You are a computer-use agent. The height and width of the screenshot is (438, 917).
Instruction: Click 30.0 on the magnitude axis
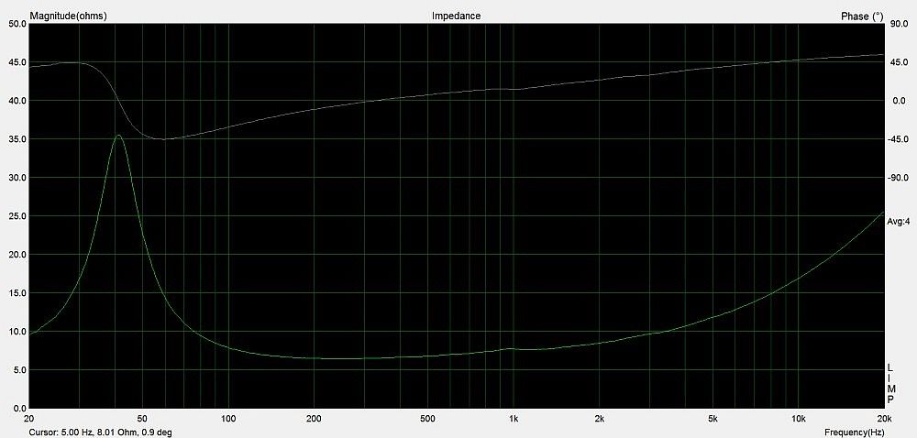(x=17, y=178)
